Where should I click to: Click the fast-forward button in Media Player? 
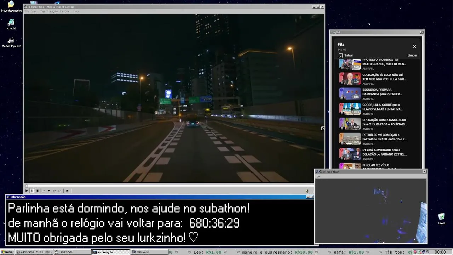[x=55, y=191]
